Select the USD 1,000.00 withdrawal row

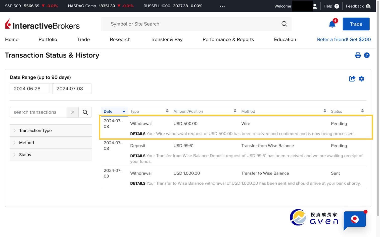pos(234,177)
